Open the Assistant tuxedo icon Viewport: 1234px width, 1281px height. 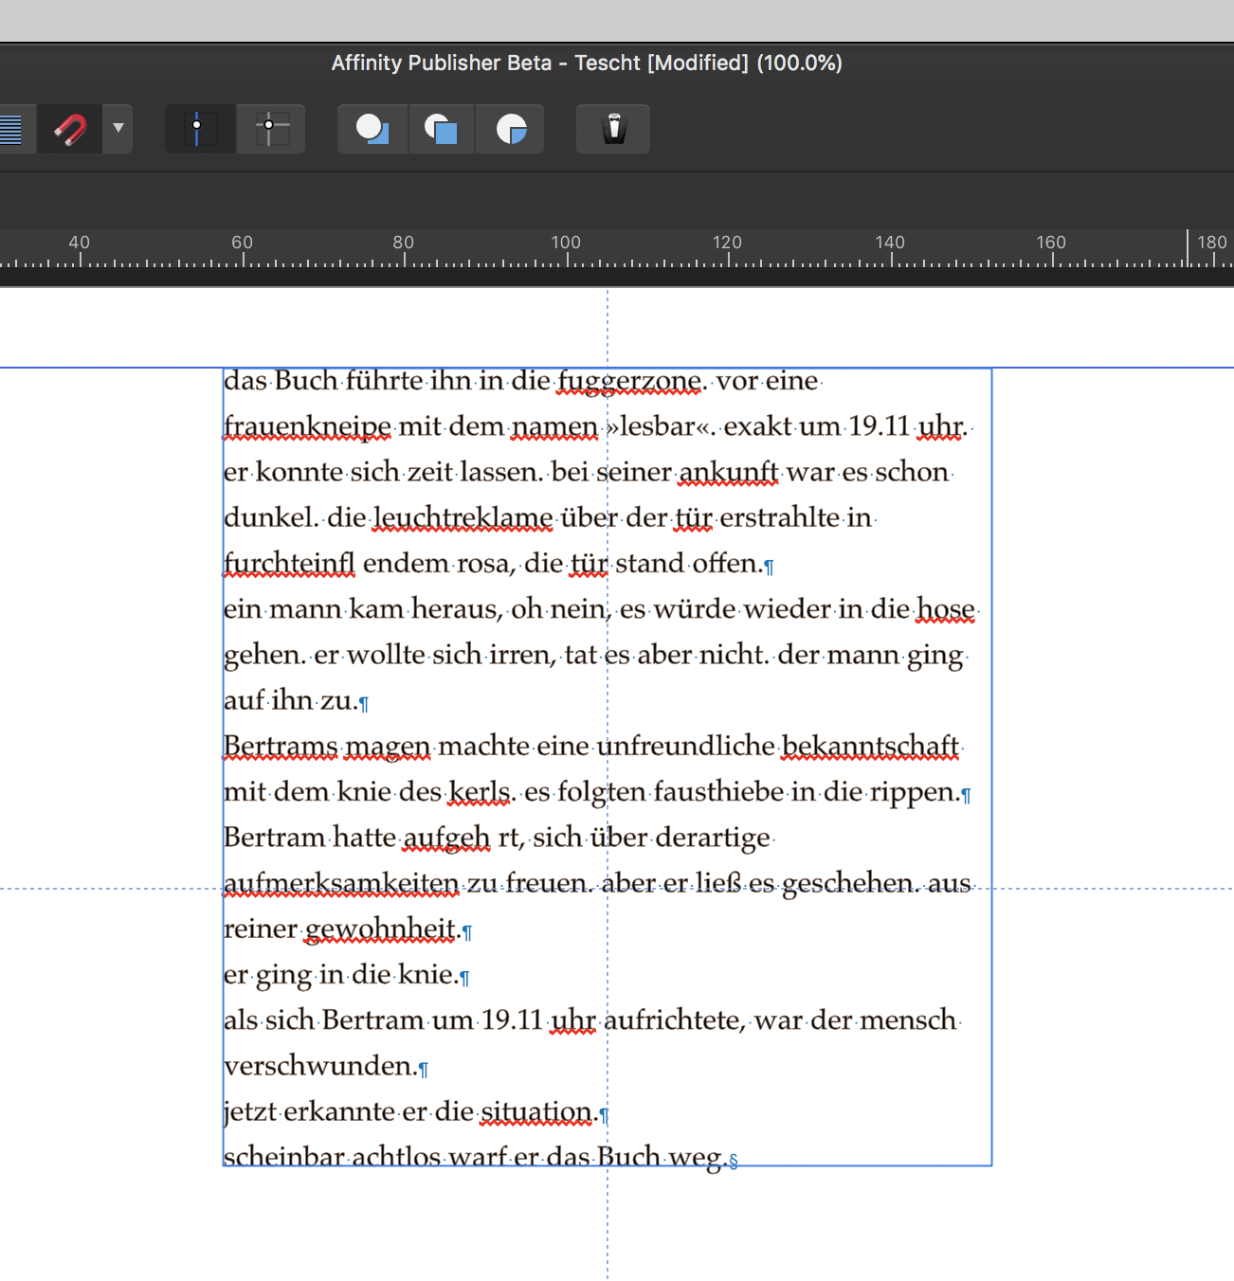click(x=614, y=129)
